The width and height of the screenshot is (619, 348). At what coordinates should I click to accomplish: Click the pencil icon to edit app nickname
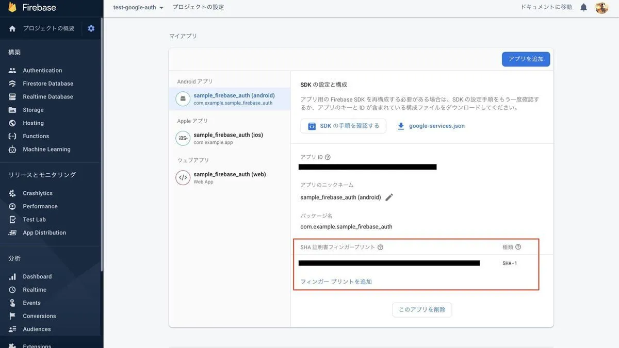click(389, 197)
